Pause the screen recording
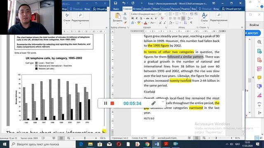 pyautogui.click(x=106, y=103)
